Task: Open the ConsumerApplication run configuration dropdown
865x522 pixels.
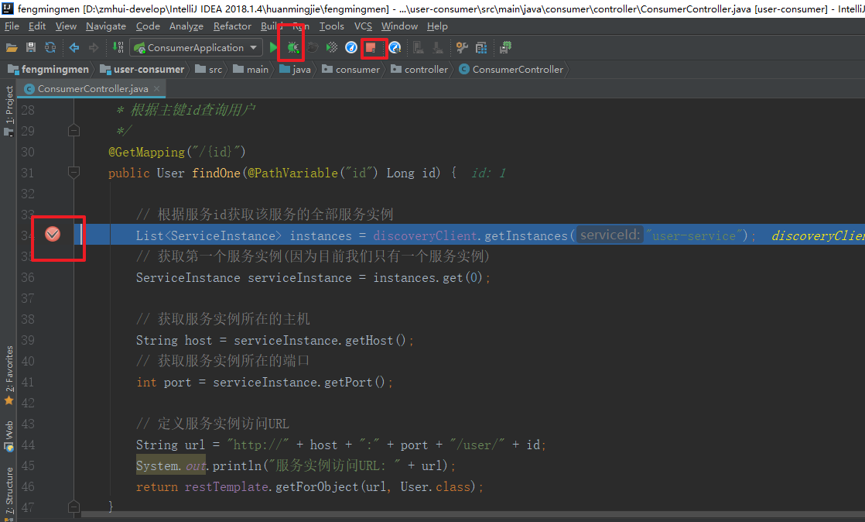Action: [195, 47]
